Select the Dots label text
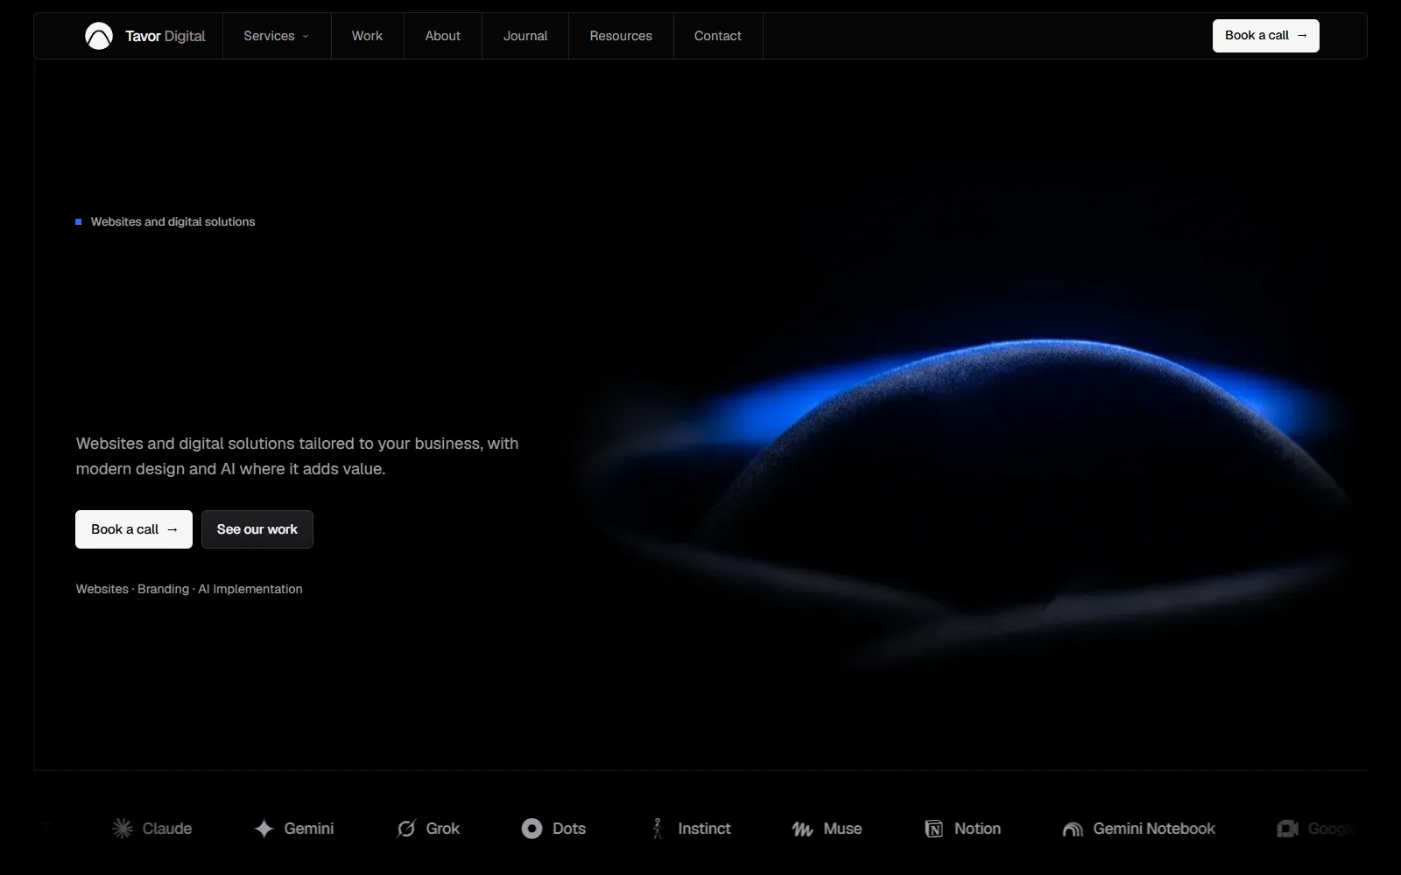Viewport: 1401px width, 875px height. (569, 829)
